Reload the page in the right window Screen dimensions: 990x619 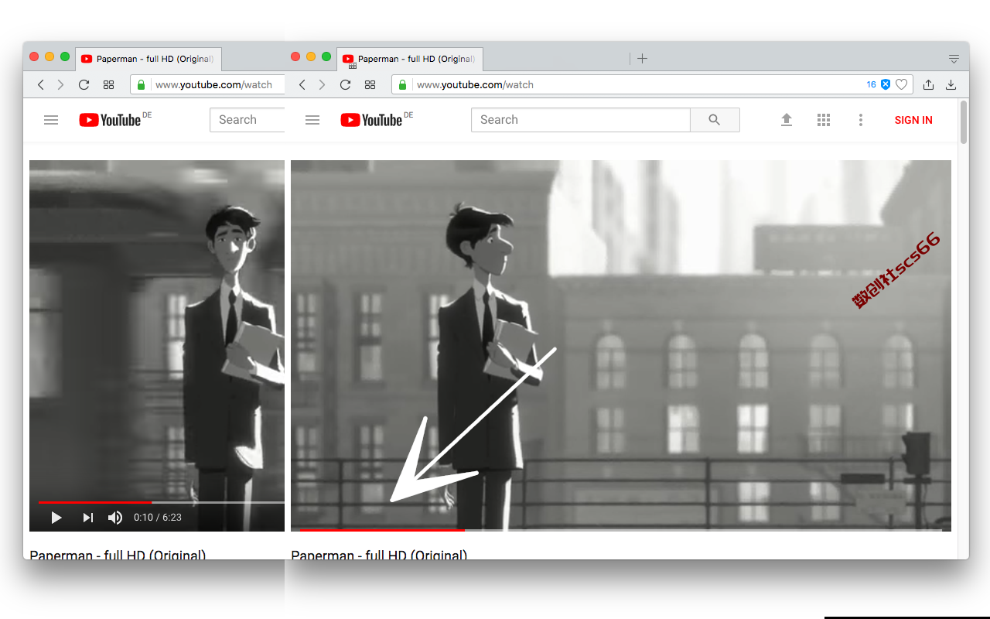tap(345, 84)
